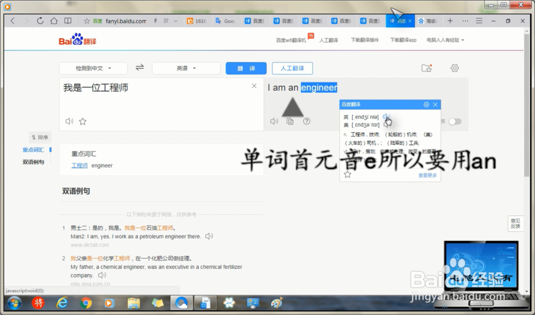535x315 pixels.
Task: Launch Google Chrome from the taskbar
Action: [86, 303]
